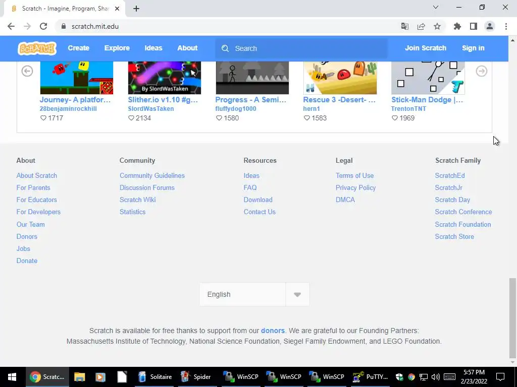
Task: Visit the fluffydog1000 author profile
Action: [236, 109]
